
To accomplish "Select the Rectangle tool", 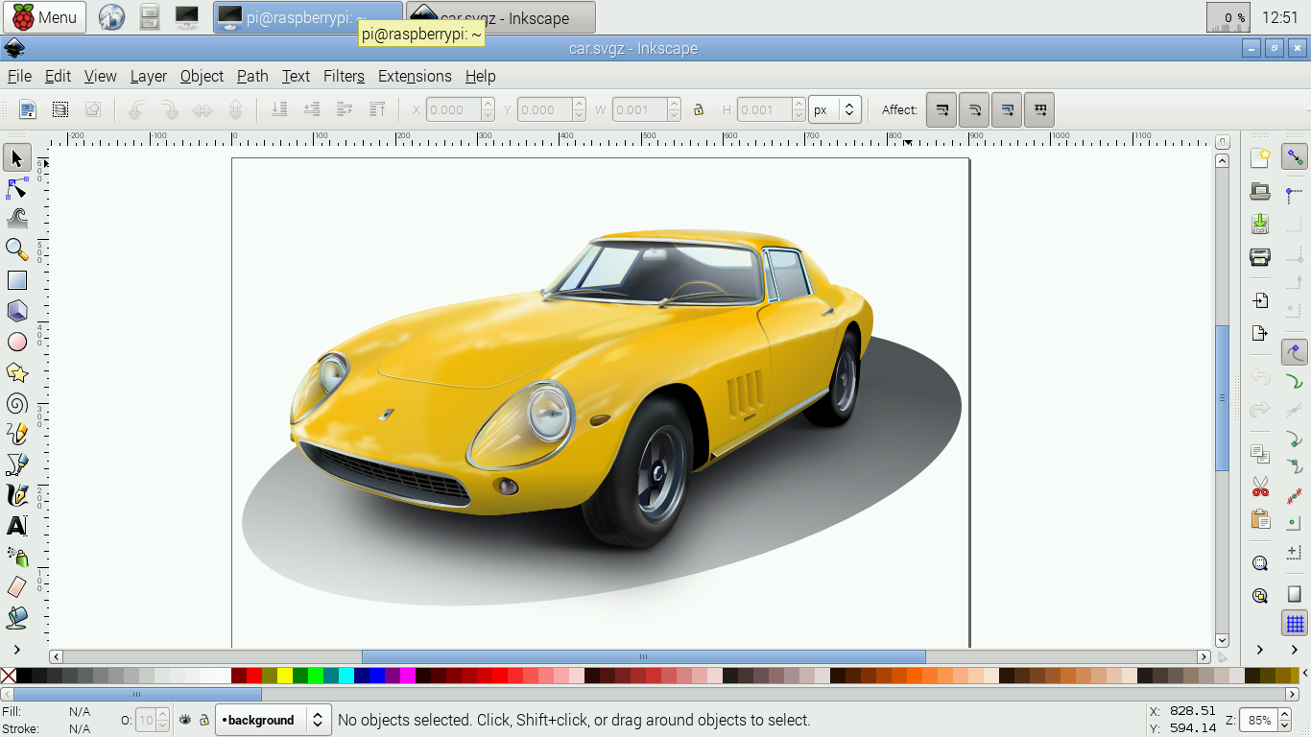I will tap(16, 281).
